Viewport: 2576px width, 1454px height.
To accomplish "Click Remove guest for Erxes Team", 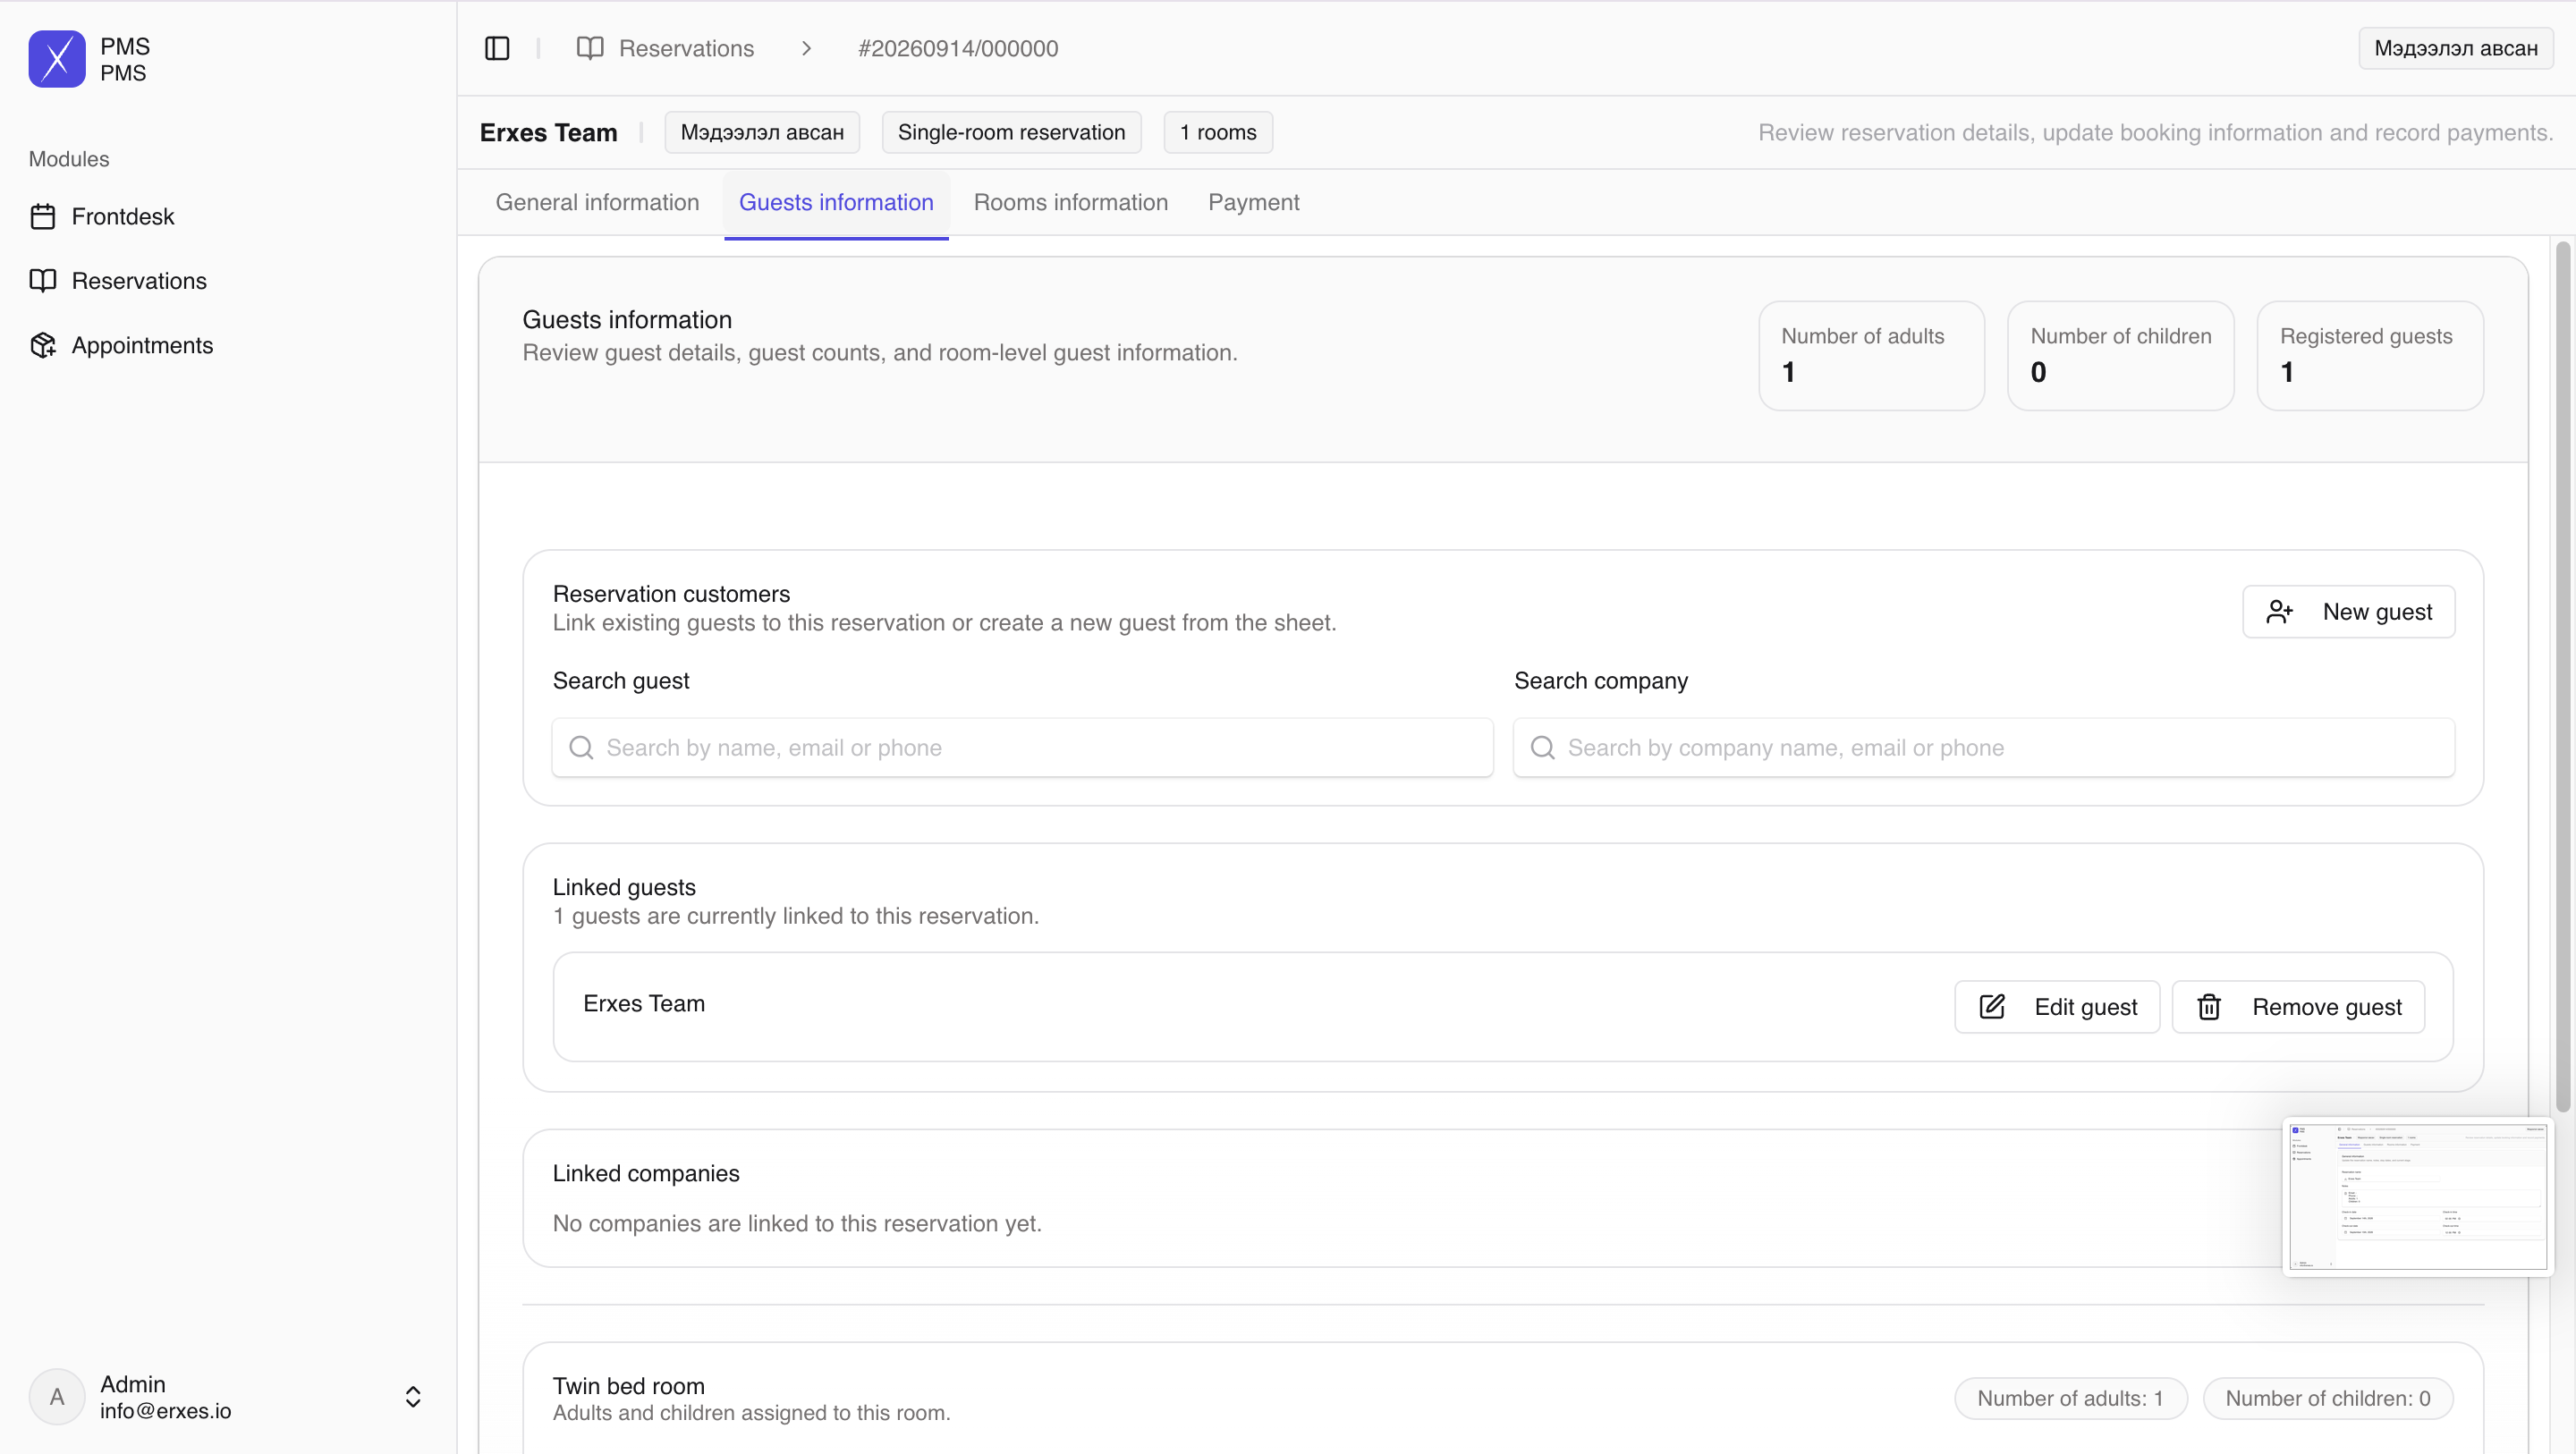I will coord(2298,1006).
